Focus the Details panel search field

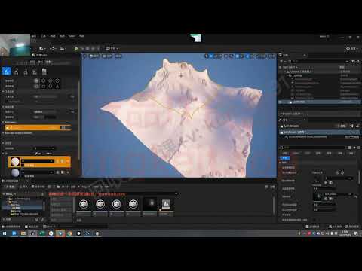click(x=313, y=148)
